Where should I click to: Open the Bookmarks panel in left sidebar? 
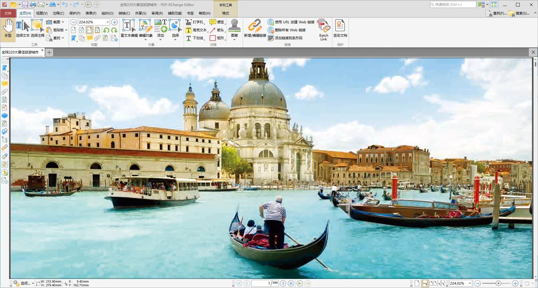5,68
